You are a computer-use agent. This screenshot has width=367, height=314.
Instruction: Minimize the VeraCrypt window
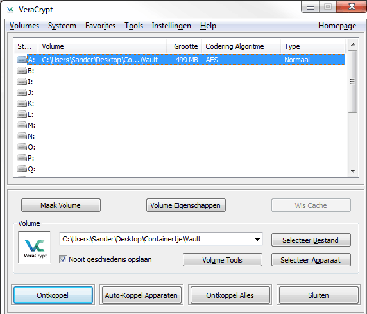[x=311, y=7]
